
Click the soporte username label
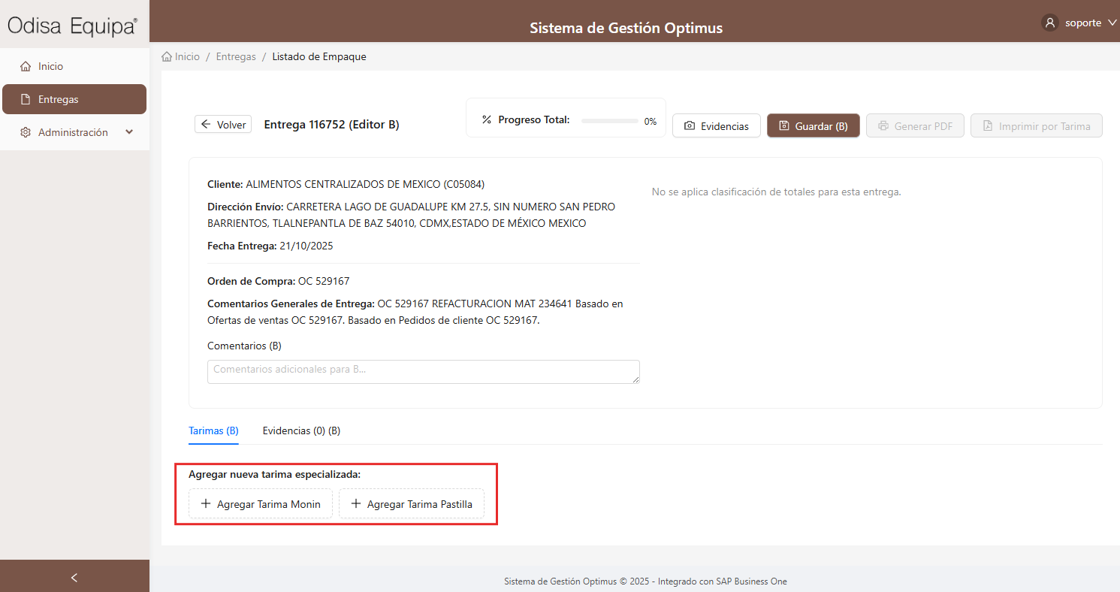tap(1083, 23)
